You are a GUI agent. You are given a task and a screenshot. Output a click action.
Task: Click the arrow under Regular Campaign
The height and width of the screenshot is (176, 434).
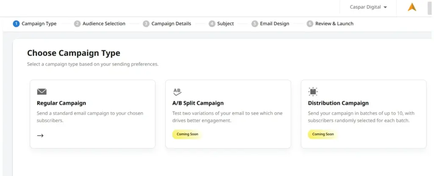[40, 136]
